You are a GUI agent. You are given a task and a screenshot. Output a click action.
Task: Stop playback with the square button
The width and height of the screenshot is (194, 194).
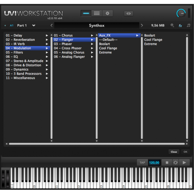coord(167,162)
